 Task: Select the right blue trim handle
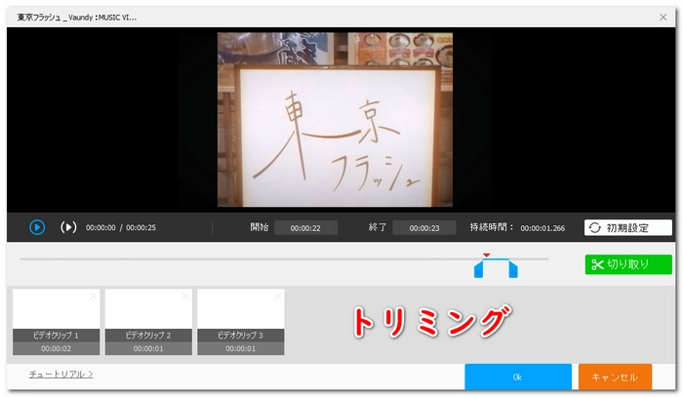point(513,269)
